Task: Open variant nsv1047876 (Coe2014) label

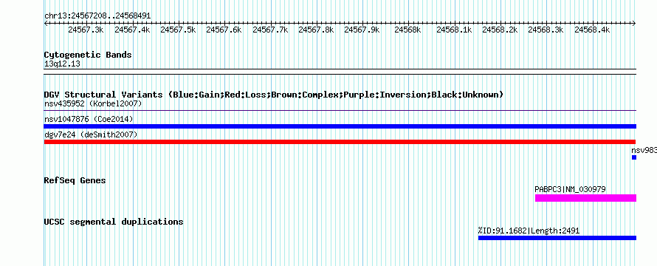Action: (x=89, y=119)
